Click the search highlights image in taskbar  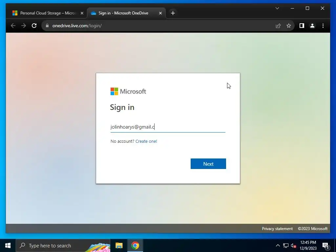[x=97, y=247]
